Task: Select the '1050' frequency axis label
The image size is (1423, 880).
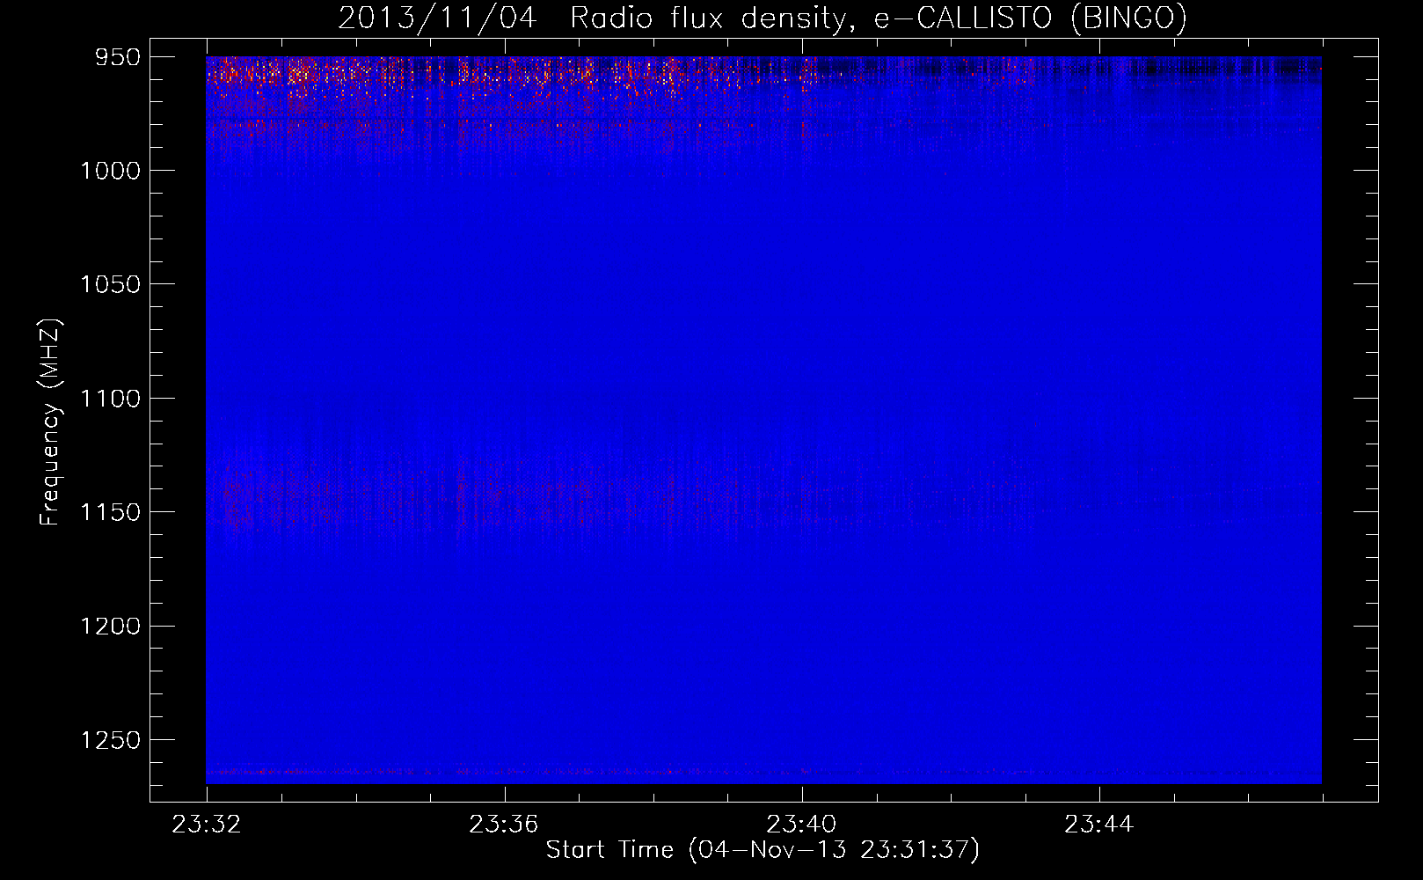Action: click(110, 284)
